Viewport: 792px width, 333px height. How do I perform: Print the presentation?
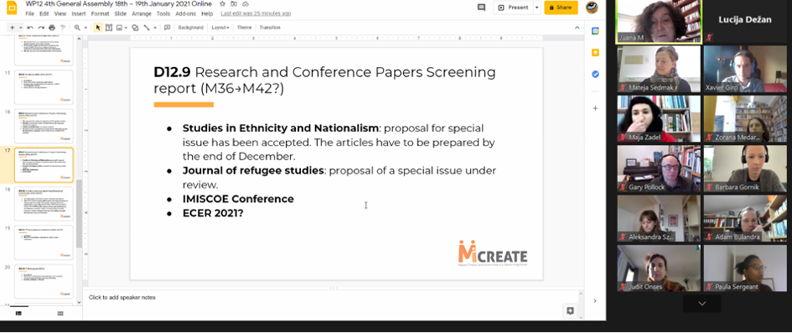coord(51,28)
